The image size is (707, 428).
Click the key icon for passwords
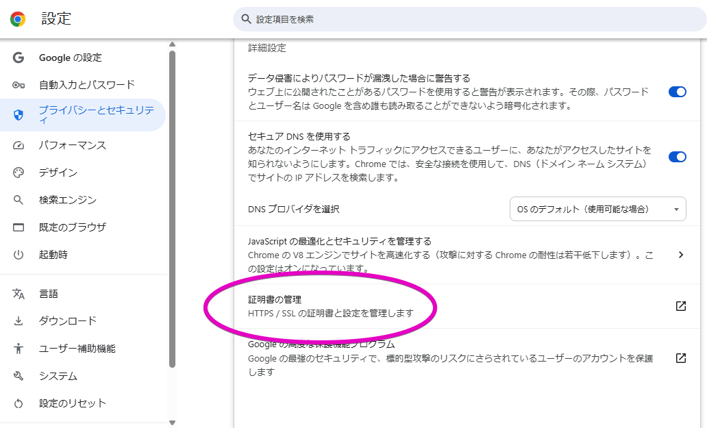point(18,85)
